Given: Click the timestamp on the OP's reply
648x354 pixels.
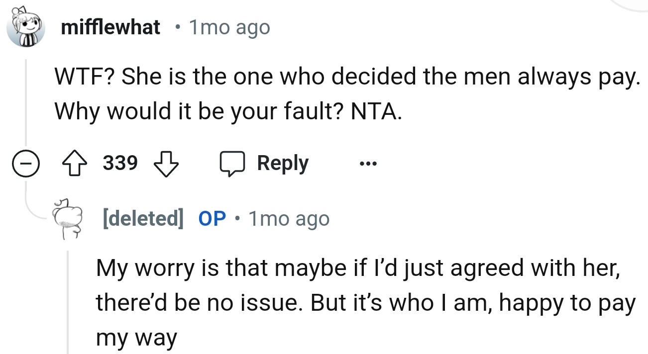Looking at the screenshot, I should (x=288, y=218).
